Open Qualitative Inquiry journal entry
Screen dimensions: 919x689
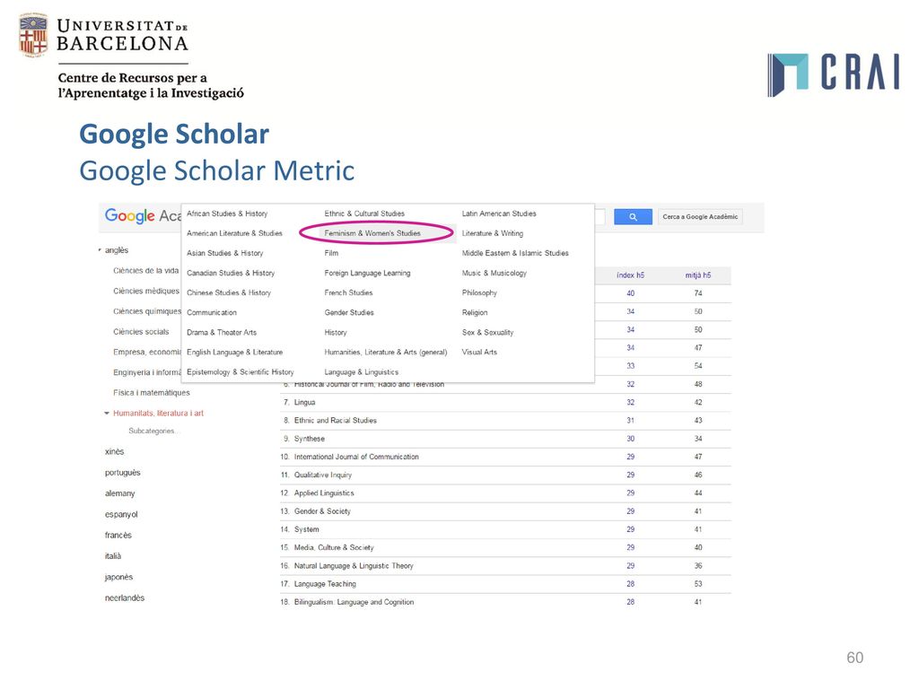[x=323, y=475]
